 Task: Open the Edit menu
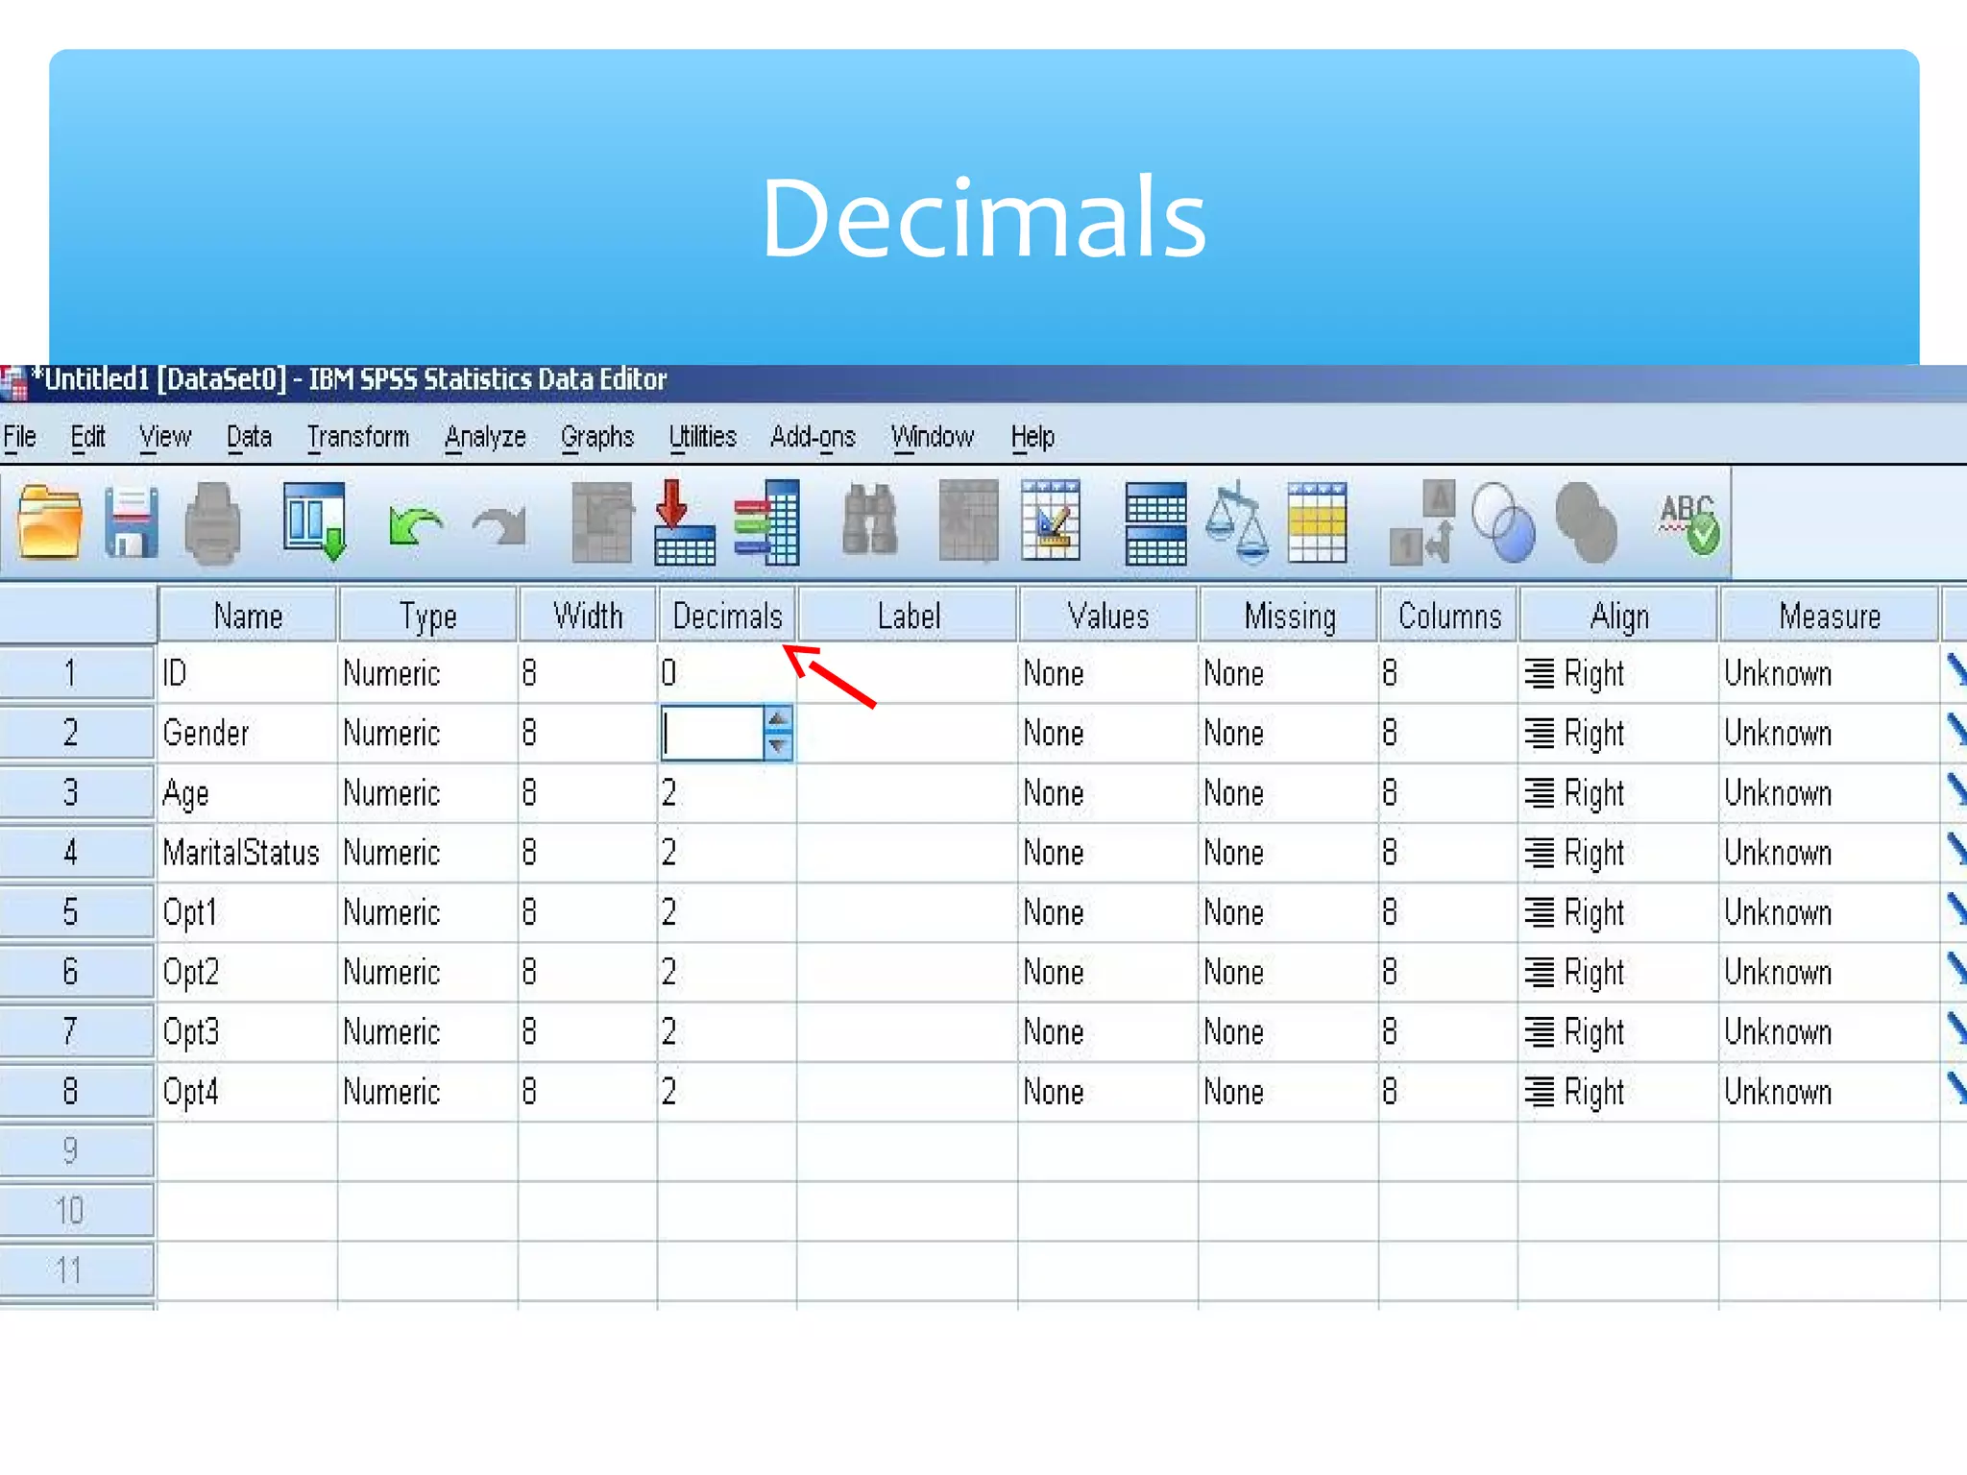click(x=87, y=437)
